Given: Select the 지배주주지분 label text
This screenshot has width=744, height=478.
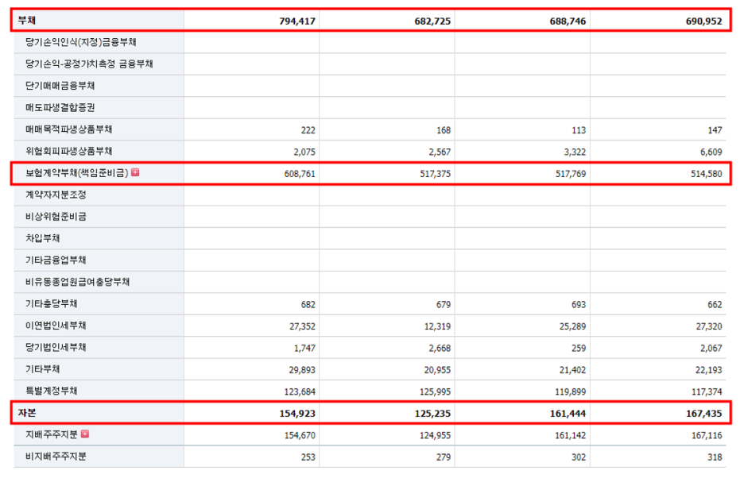Looking at the screenshot, I should click(x=51, y=435).
